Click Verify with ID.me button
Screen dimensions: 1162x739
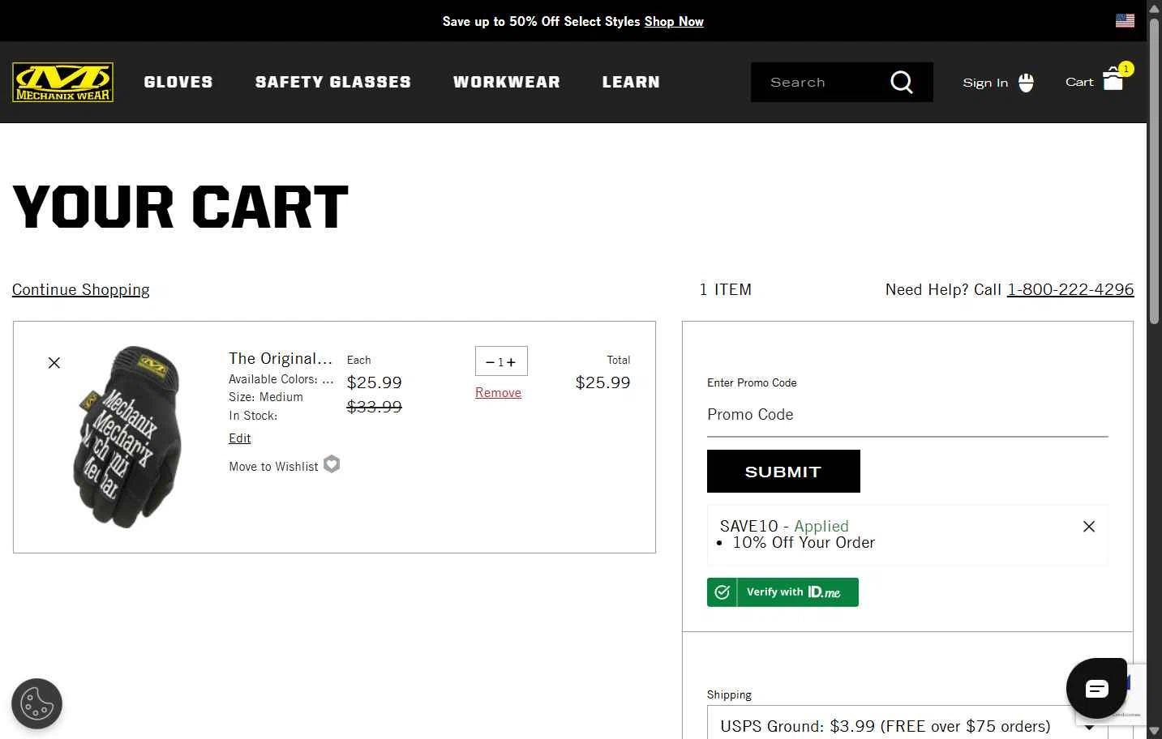click(783, 592)
